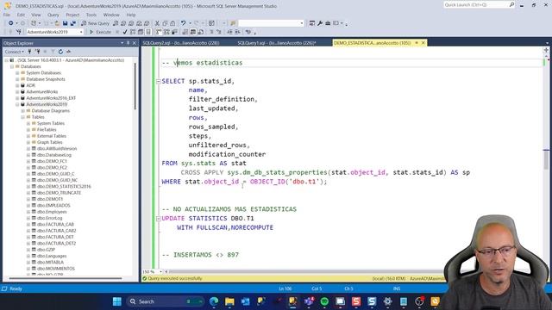Open Spotify from the taskbar

[324, 301]
